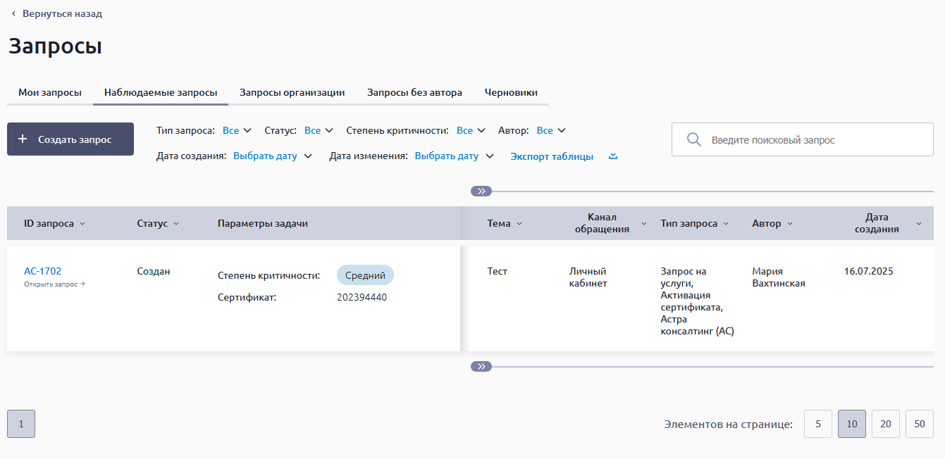Viewport: 945px width, 459px height.
Task: Click the back arrow next to Вернуться назад
Action: (x=13, y=14)
